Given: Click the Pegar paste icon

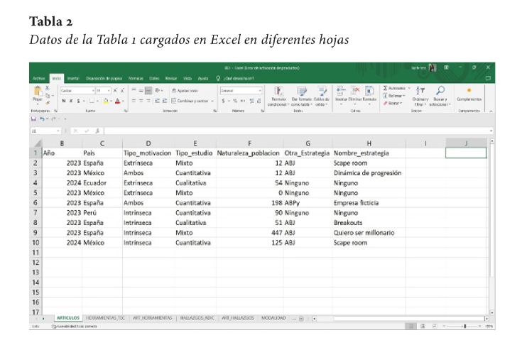Looking at the screenshot, I should [x=38, y=91].
